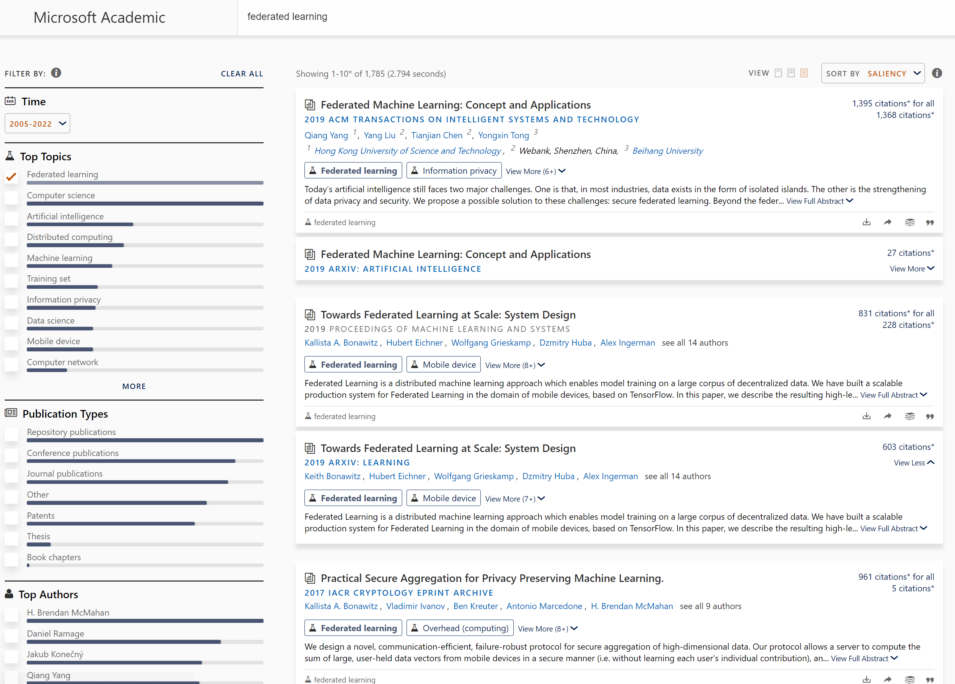Filter by Federated learning tag on first paper

353,170
